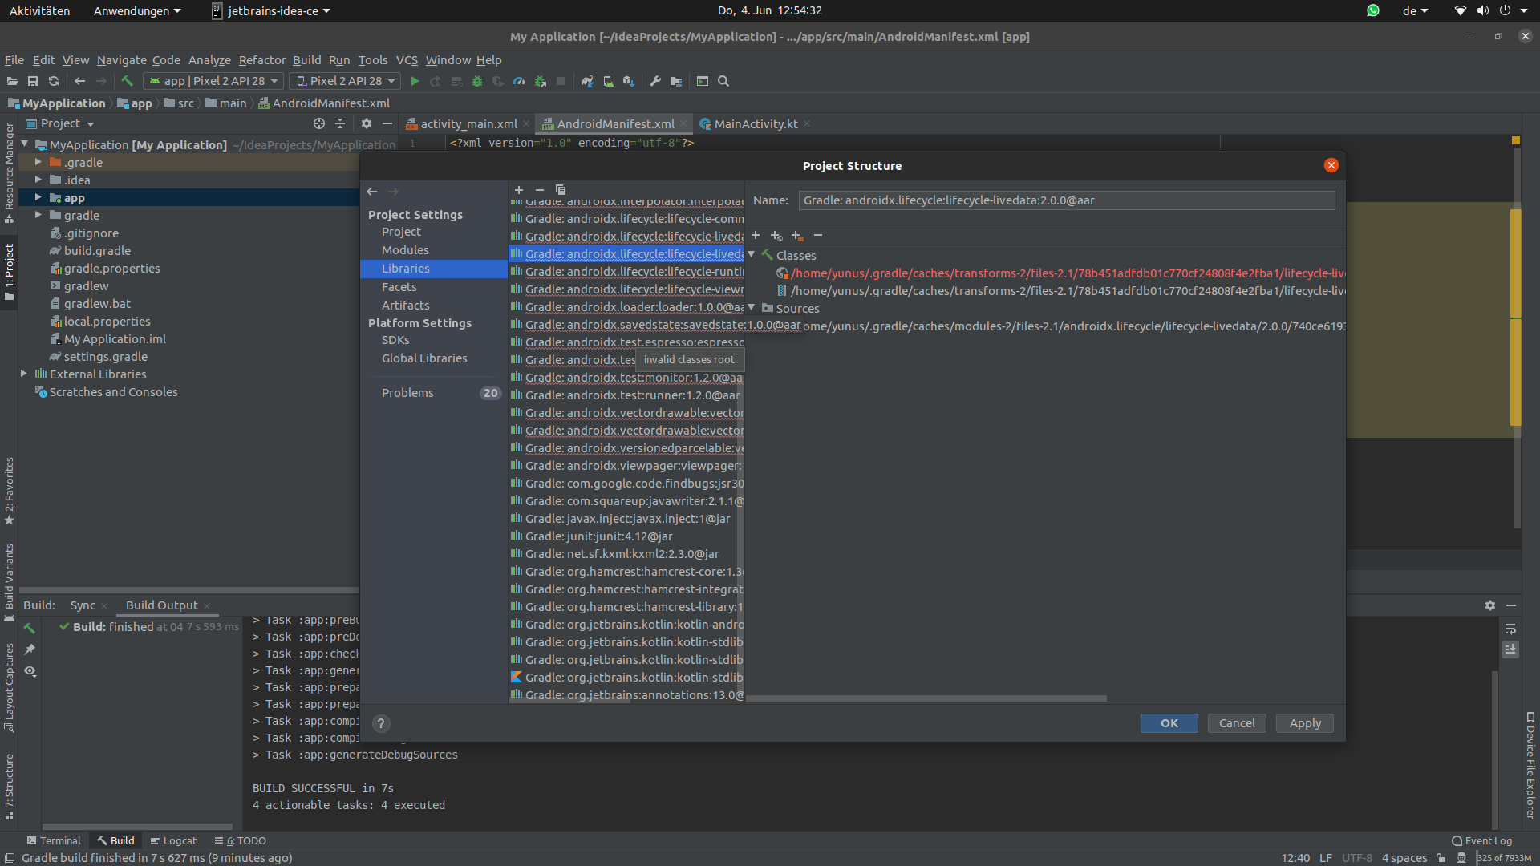Collapse the Classes node
This screenshot has height=866, width=1540.
[x=752, y=254]
